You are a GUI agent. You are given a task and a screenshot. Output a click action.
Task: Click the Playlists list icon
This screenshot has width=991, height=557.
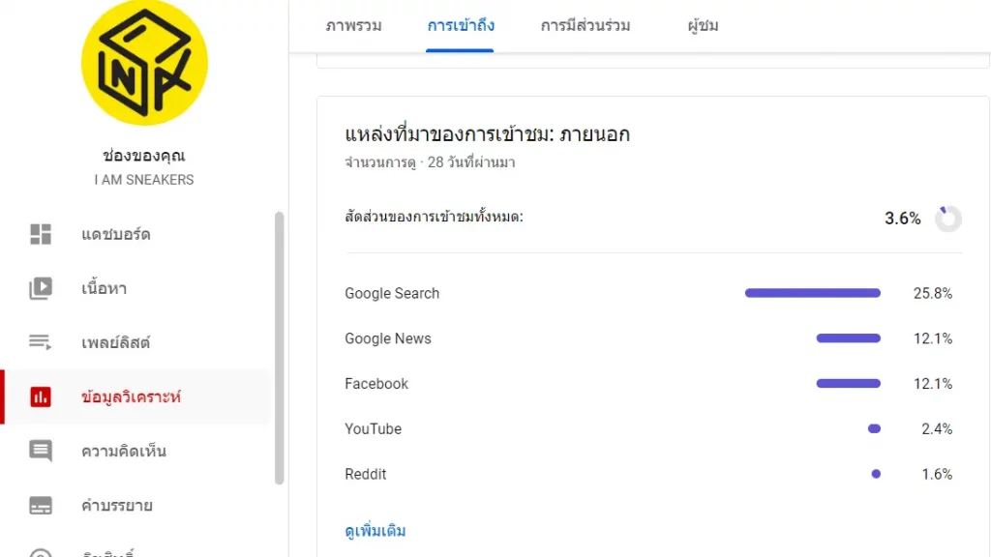[x=41, y=342]
